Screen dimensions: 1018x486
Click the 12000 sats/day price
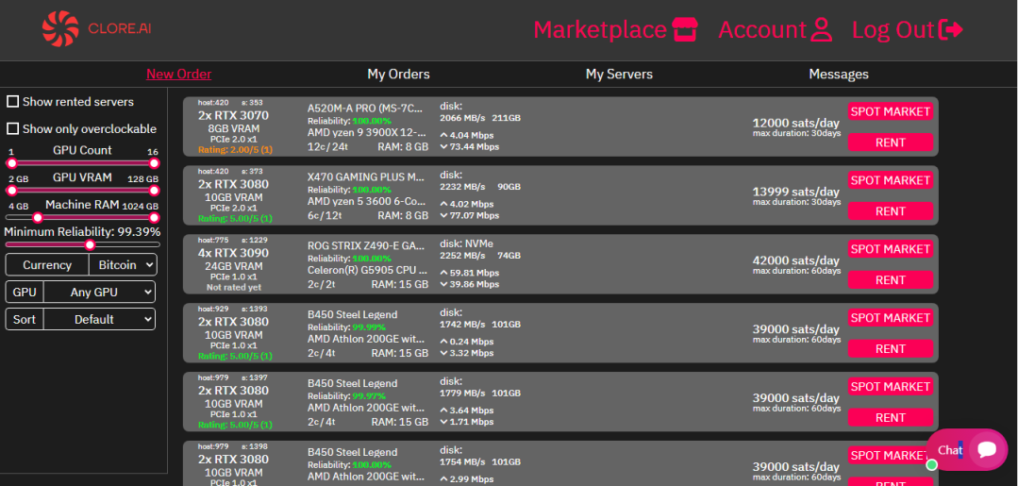coord(796,123)
